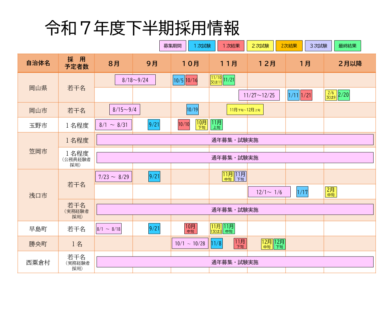The image size is (390, 326).
Task: Select the 2/20 final result marker
Action: tap(343, 95)
